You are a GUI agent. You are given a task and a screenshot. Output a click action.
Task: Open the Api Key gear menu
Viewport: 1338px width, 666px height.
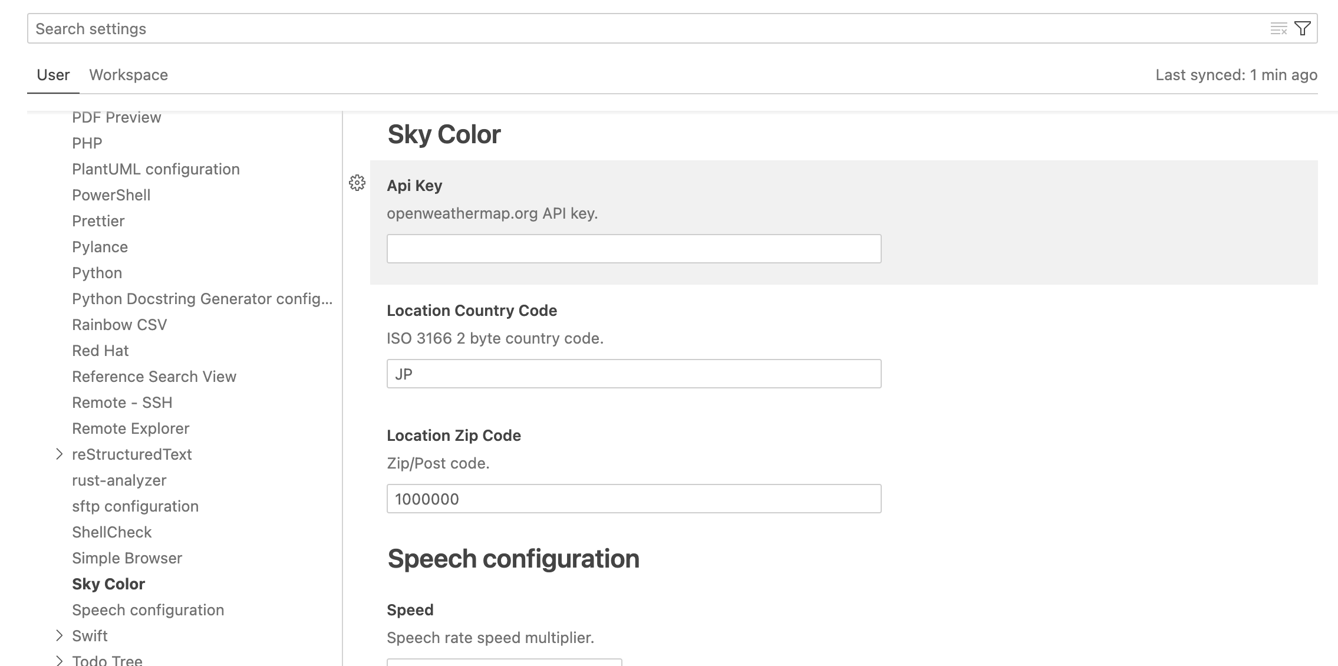coord(357,183)
